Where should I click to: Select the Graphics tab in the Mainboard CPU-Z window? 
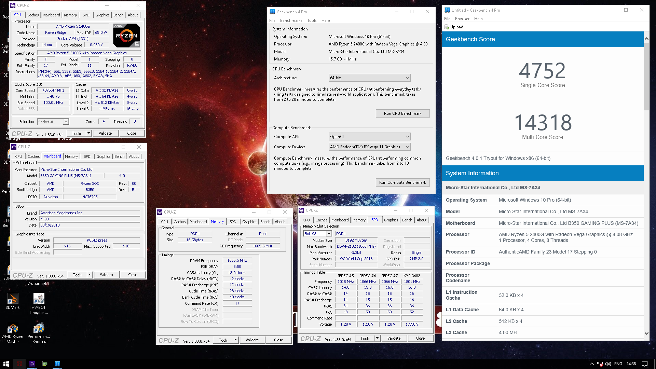[x=104, y=156]
